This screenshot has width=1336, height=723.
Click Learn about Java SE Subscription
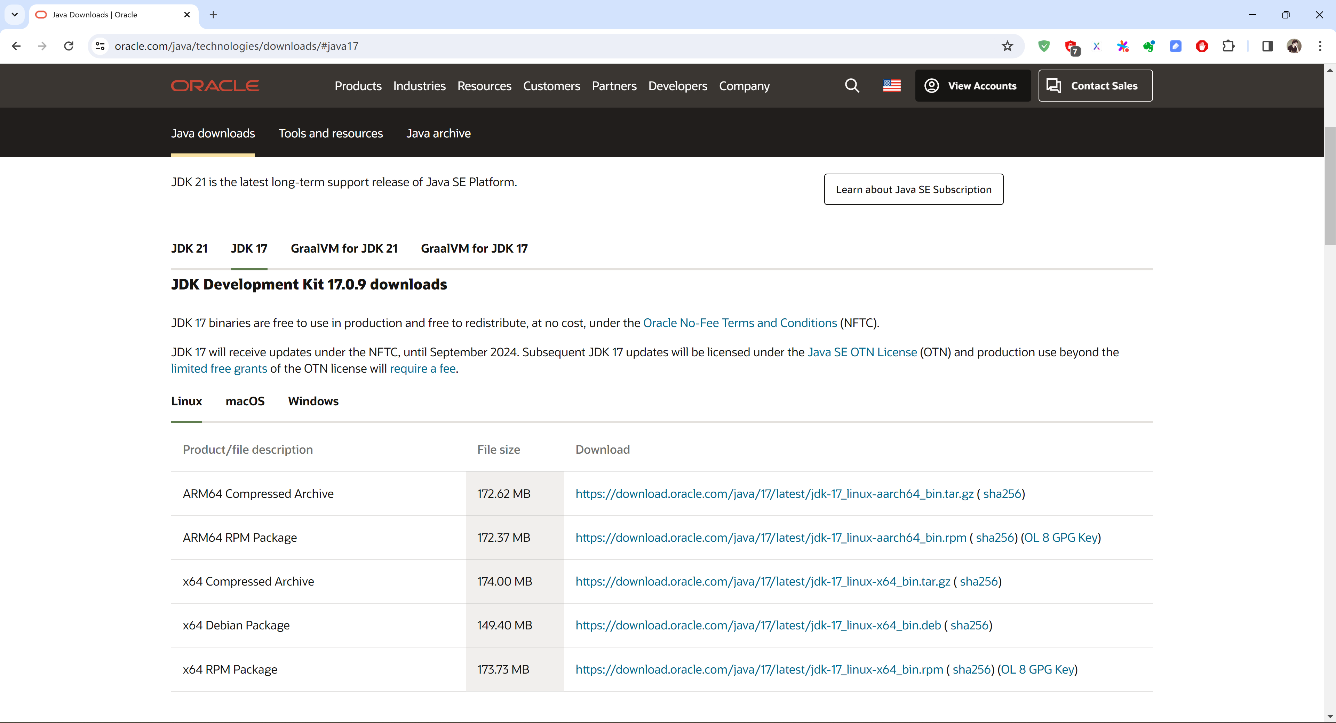[x=913, y=189]
